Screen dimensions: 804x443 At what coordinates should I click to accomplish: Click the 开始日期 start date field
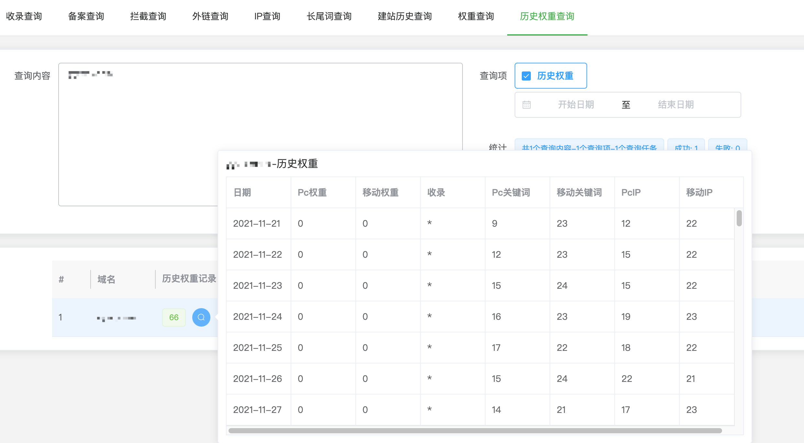[x=576, y=105]
